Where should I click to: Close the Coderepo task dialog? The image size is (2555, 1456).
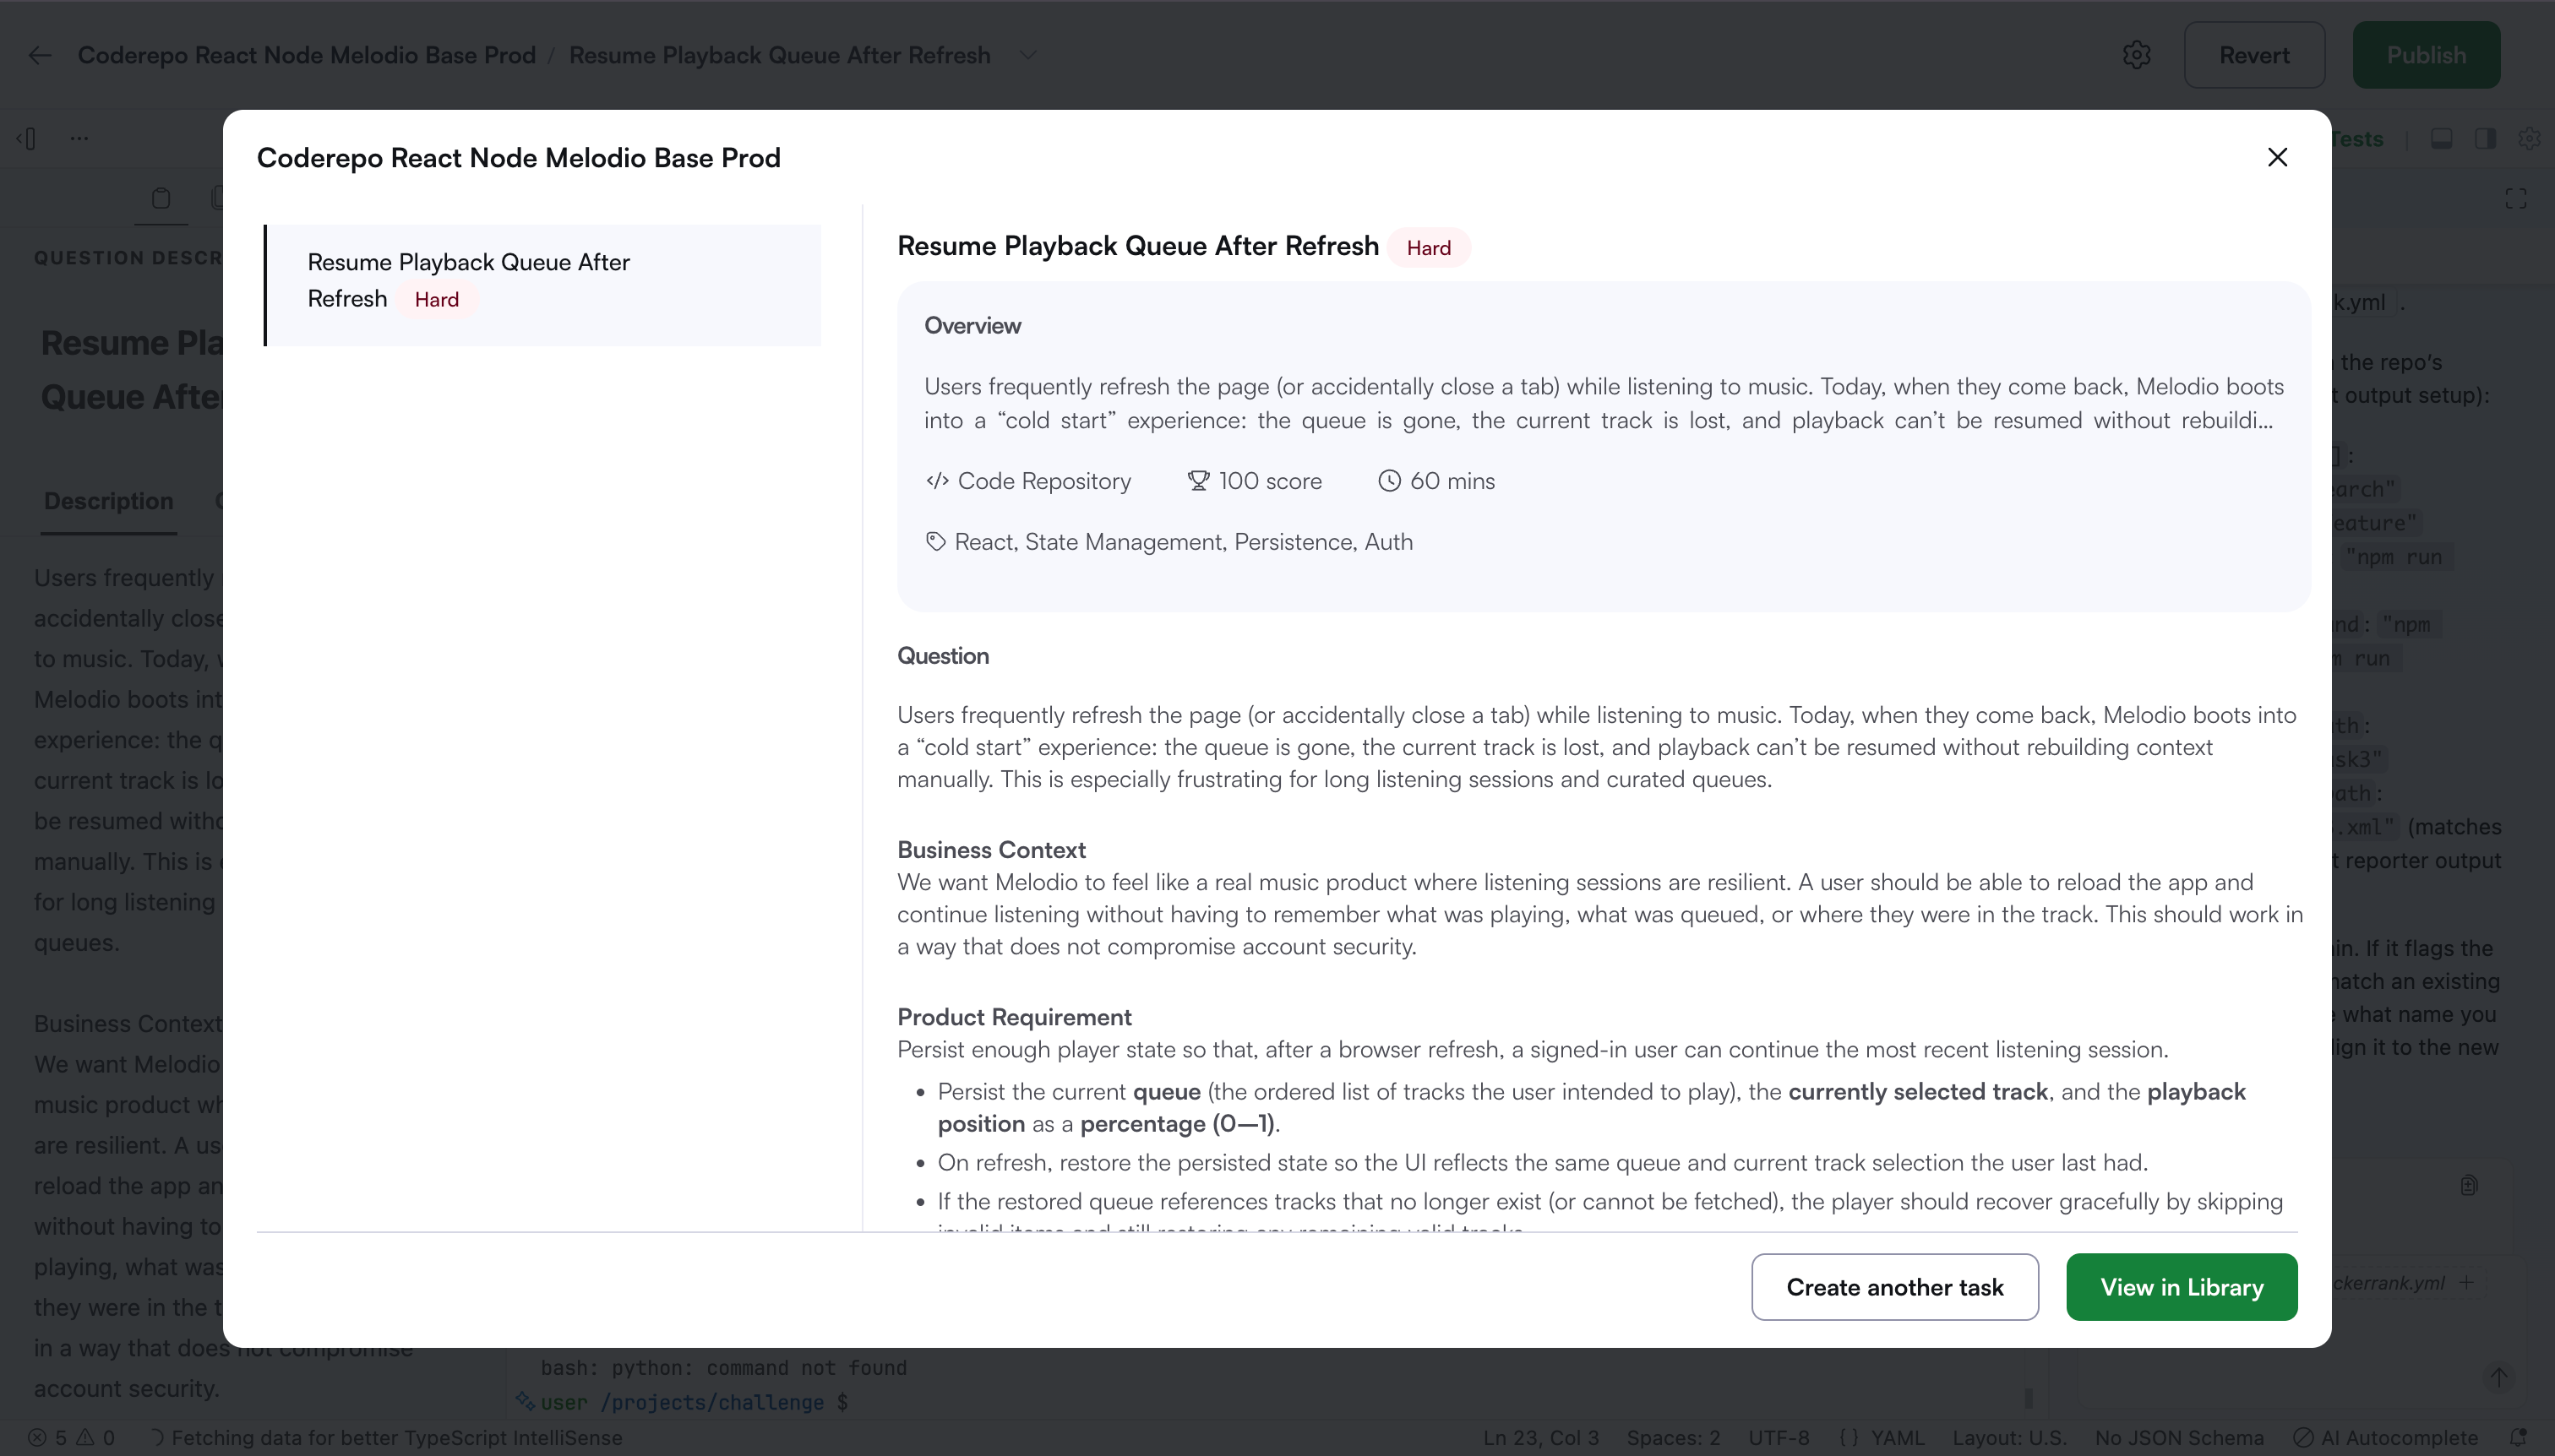click(x=2277, y=157)
